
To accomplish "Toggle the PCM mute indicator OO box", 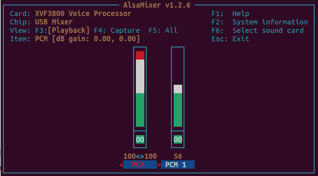I will tap(140, 139).
